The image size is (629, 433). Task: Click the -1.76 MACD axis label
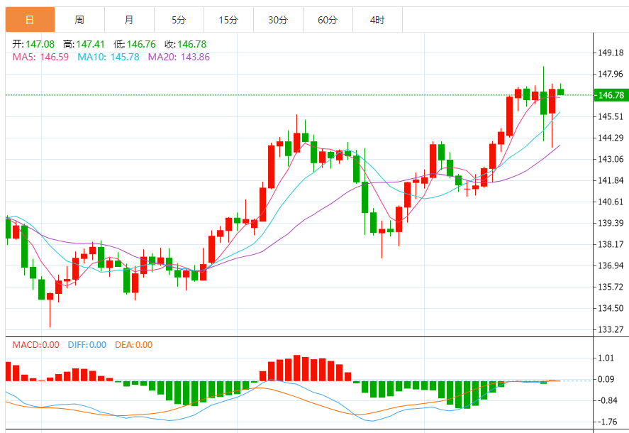click(607, 422)
